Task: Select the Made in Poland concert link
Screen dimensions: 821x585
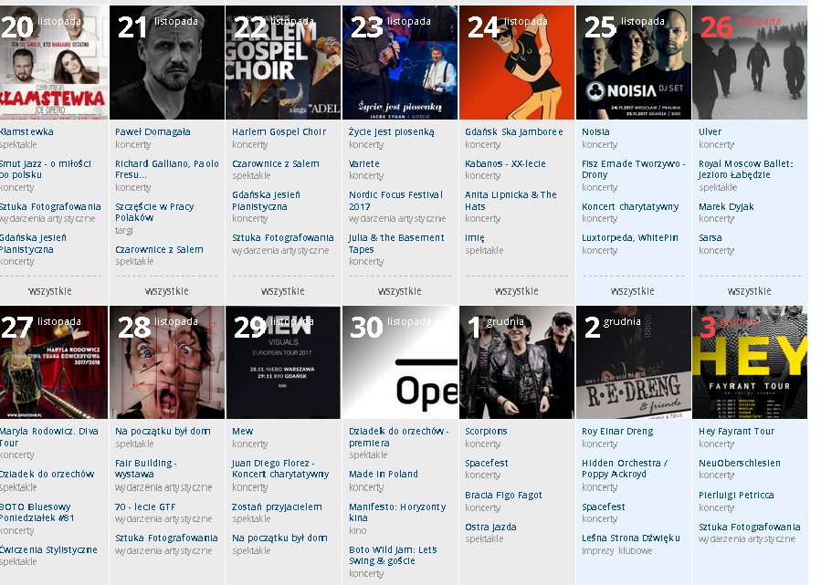Action: [x=384, y=474]
